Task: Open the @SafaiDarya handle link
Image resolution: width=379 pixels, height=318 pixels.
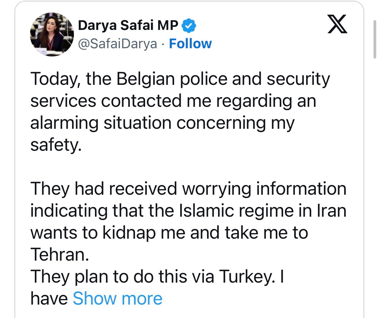Action: (118, 44)
